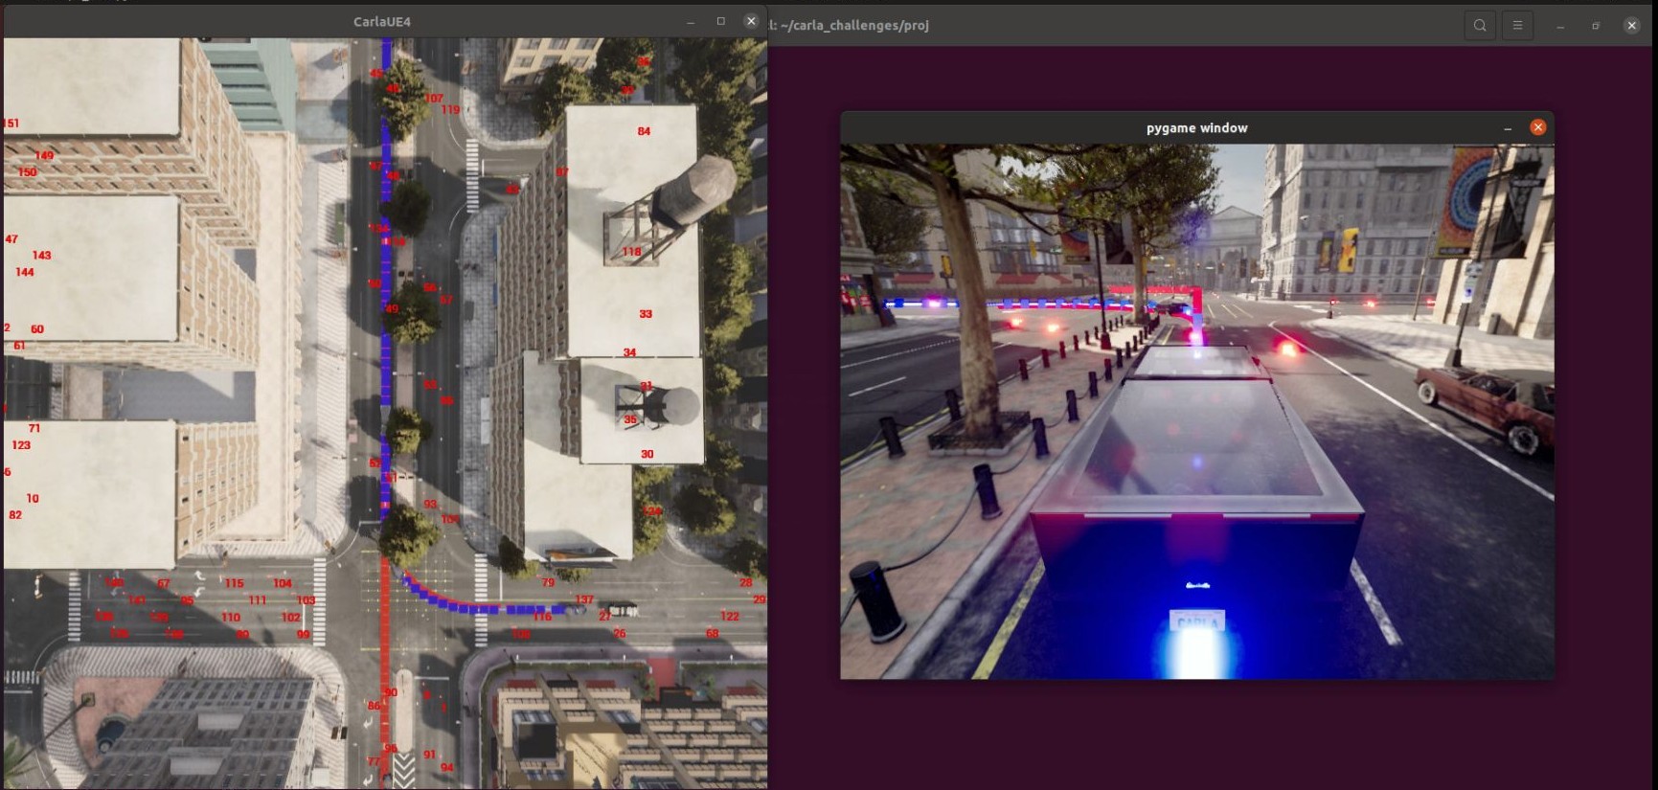Minimize the pygame window
The image size is (1658, 790).
(x=1508, y=127)
